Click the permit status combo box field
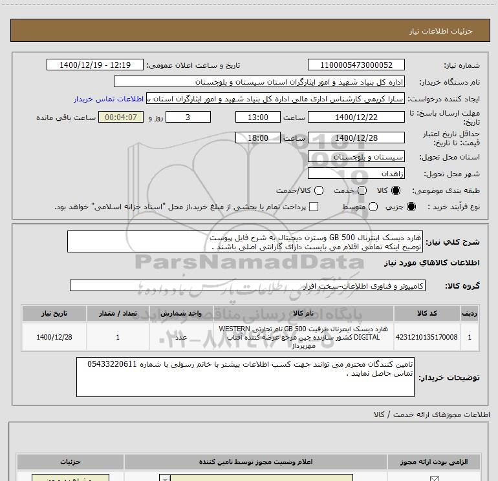The image size is (498, 481). point(256,478)
